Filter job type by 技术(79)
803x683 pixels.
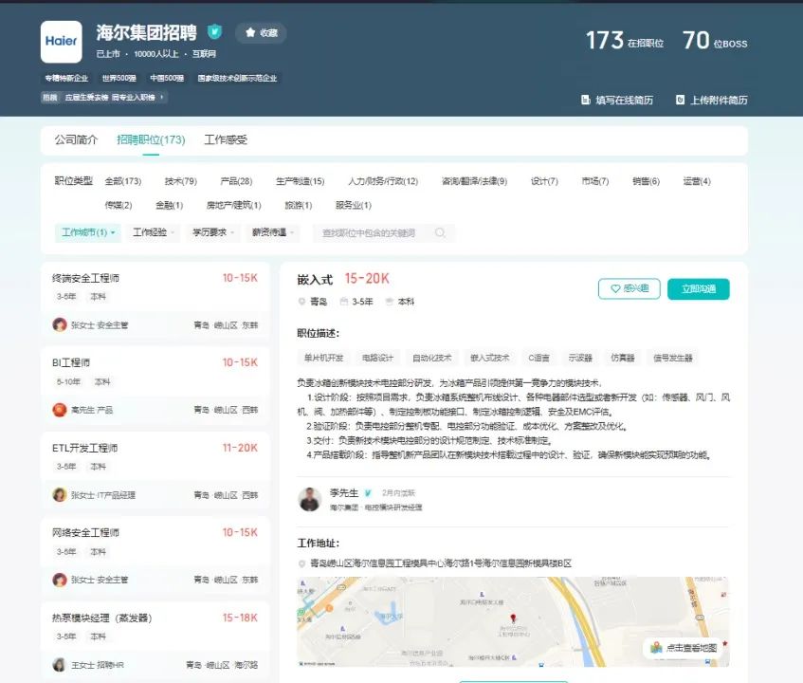[181, 181]
